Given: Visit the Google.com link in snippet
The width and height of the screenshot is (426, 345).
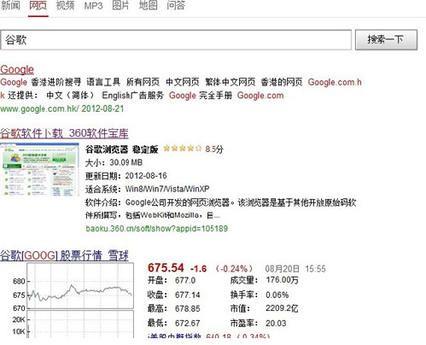Looking at the screenshot, I should point(260,96).
